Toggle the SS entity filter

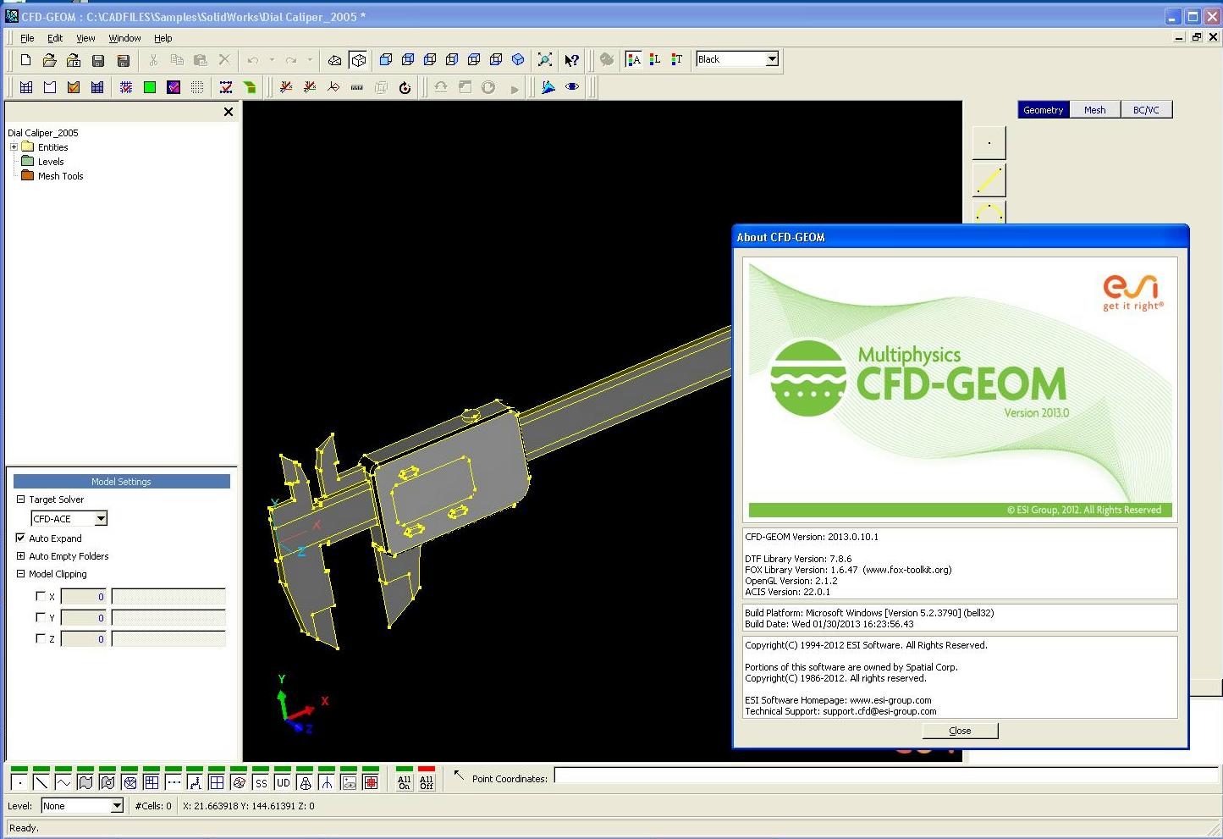[x=261, y=782]
